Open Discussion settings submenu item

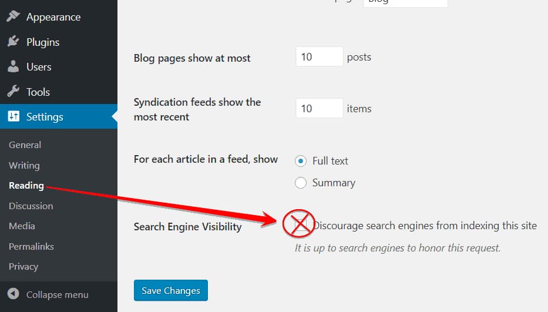coord(31,206)
